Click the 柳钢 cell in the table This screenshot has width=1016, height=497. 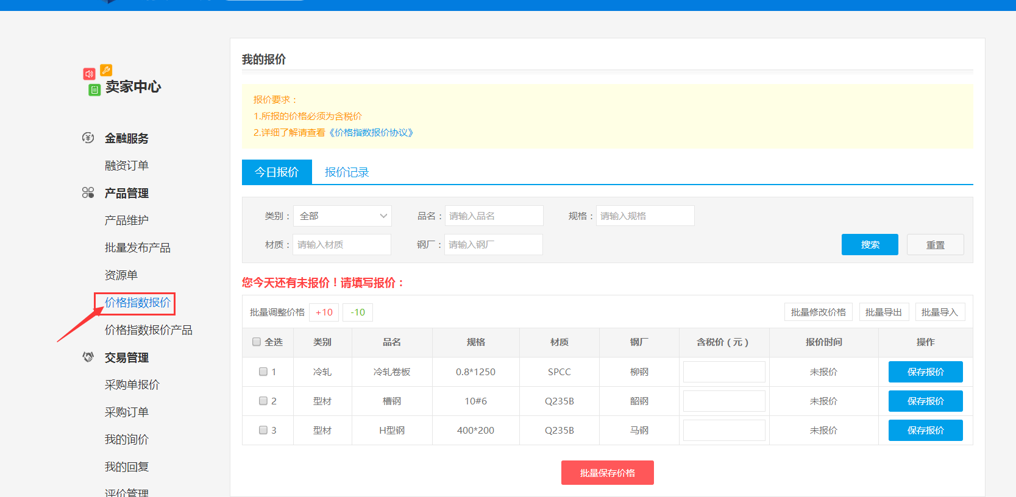coord(639,372)
